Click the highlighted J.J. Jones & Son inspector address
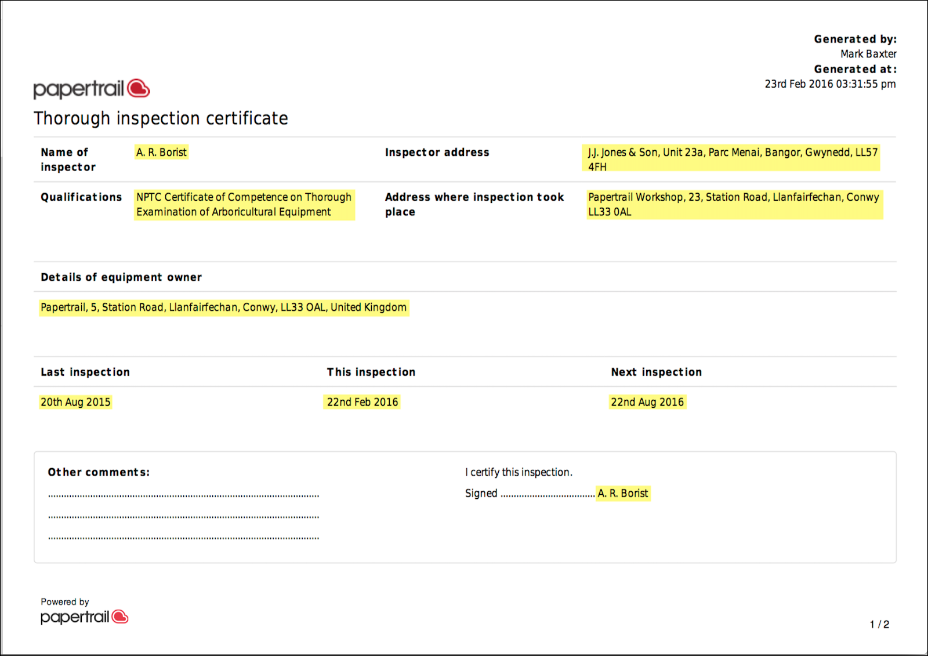928x656 pixels. [x=732, y=159]
